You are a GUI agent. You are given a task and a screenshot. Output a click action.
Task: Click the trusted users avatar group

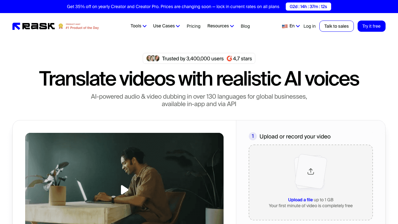[x=153, y=58]
